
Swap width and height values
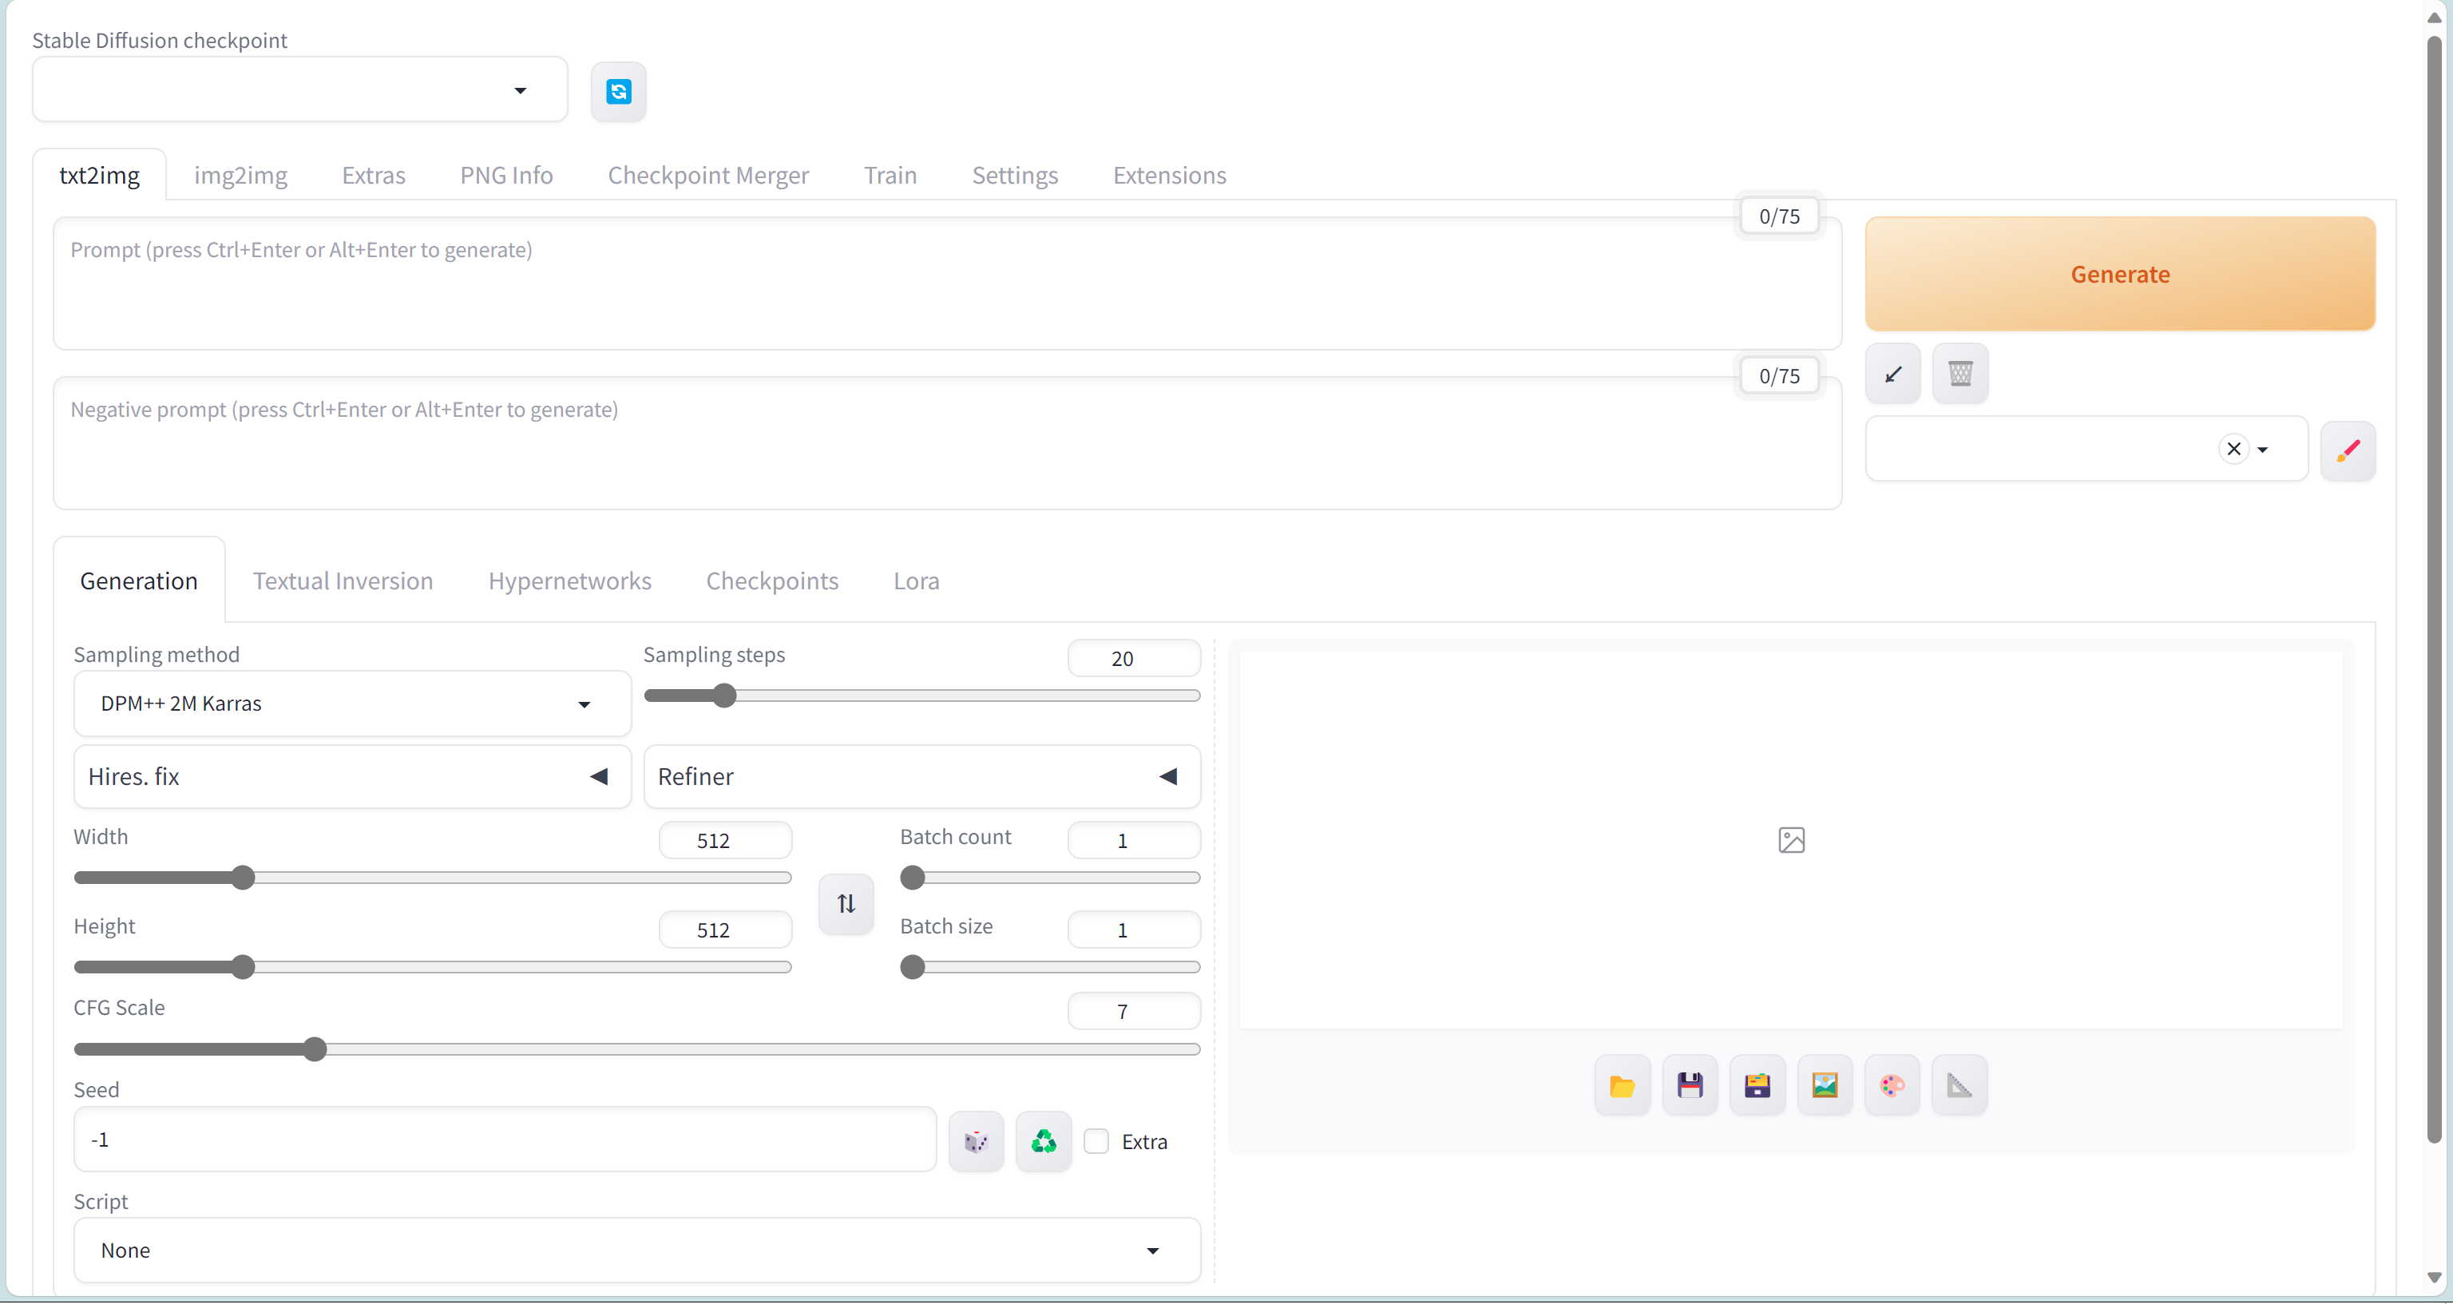click(846, 903)
